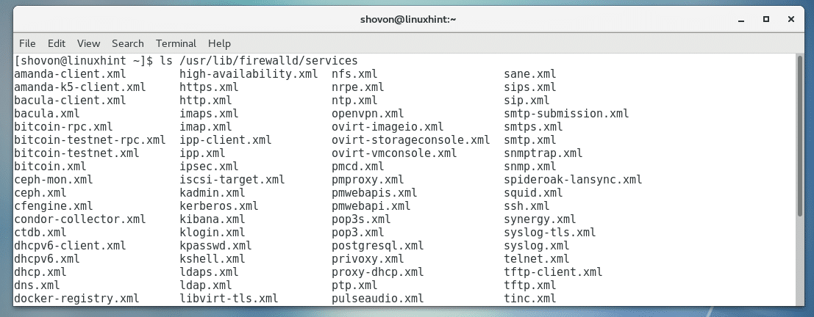Click the vertical scrollbar thumb
This screenshot has width=814, height=317.
[800, 136]
